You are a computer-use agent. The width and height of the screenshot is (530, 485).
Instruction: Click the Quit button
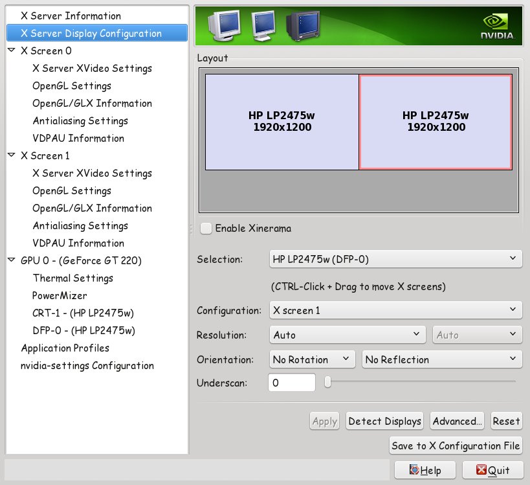coord(492,469)
